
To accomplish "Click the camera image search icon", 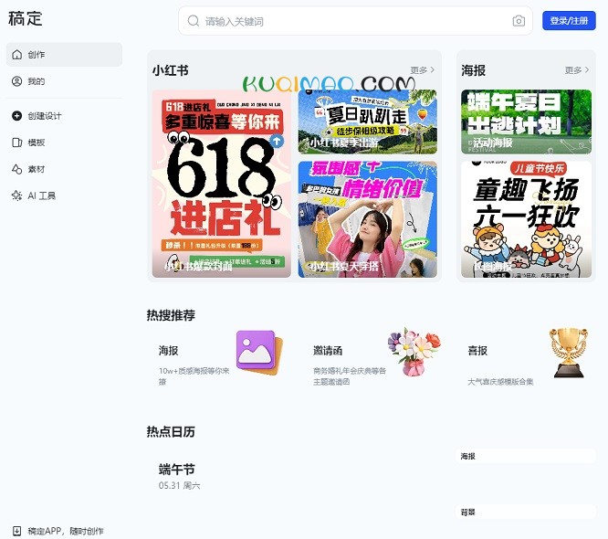I will pyautogui.click(x=519, y=21).
